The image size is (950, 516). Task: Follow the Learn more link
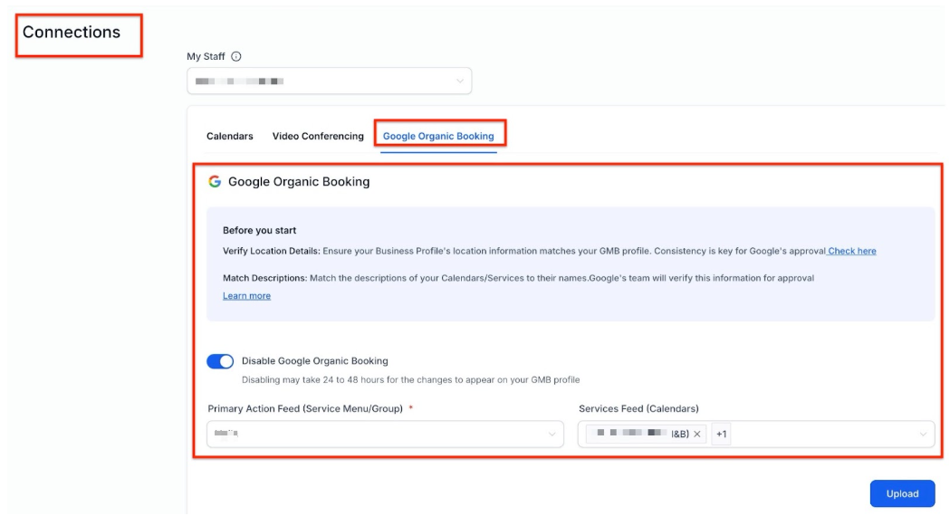tap(246, 296)
